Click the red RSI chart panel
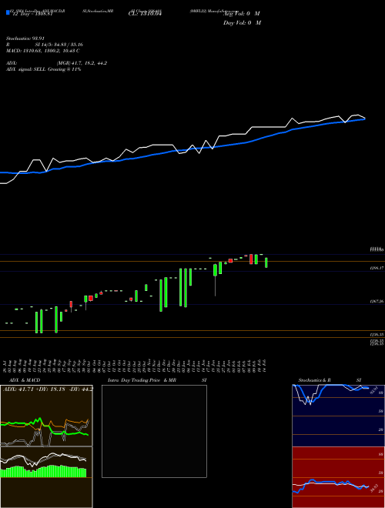The height and width of the screenshot is (508, 385). pyautogui.click(x=339, y=477)
